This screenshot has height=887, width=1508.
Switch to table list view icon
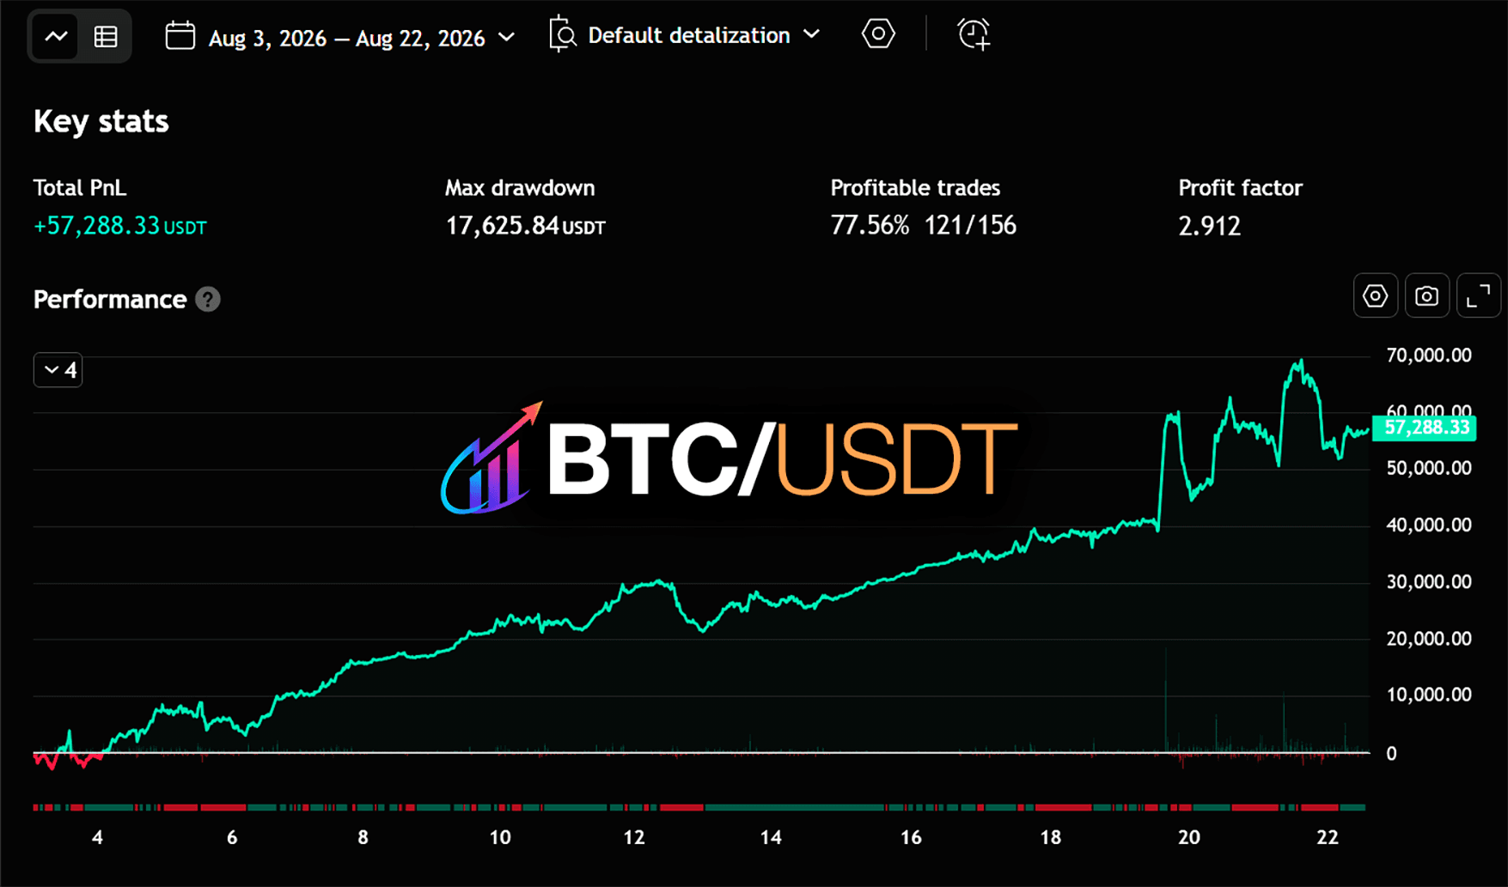(106, 37)
